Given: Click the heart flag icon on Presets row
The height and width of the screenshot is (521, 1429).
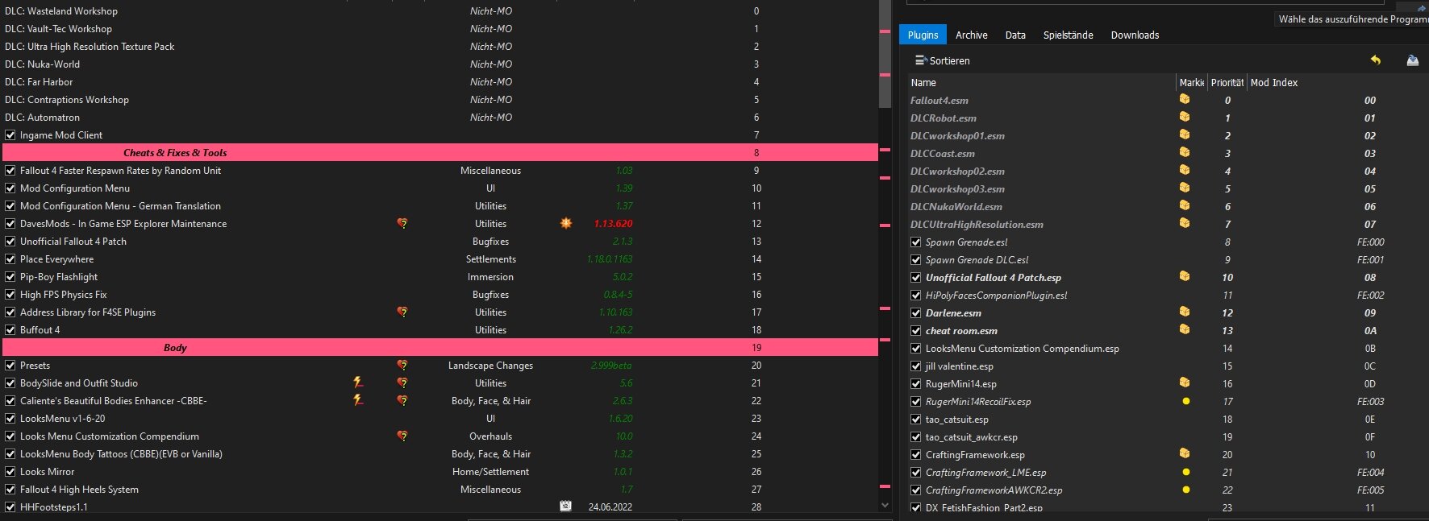Looking at the screenshot, I should 402,365.
